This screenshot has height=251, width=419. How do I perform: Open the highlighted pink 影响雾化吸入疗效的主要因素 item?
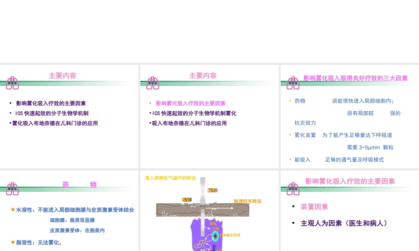click(x=191, y=103)
